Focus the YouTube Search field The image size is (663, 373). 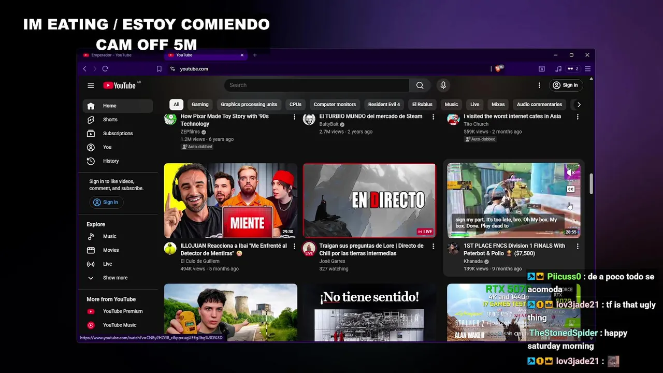tap(317, 85)
